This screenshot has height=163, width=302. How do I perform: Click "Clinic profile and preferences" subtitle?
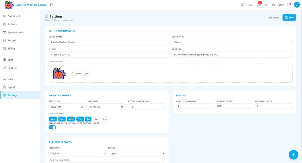[x=59, y=20]
